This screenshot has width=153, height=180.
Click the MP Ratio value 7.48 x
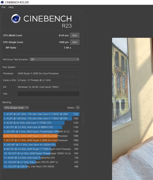[x=67, y=48]
